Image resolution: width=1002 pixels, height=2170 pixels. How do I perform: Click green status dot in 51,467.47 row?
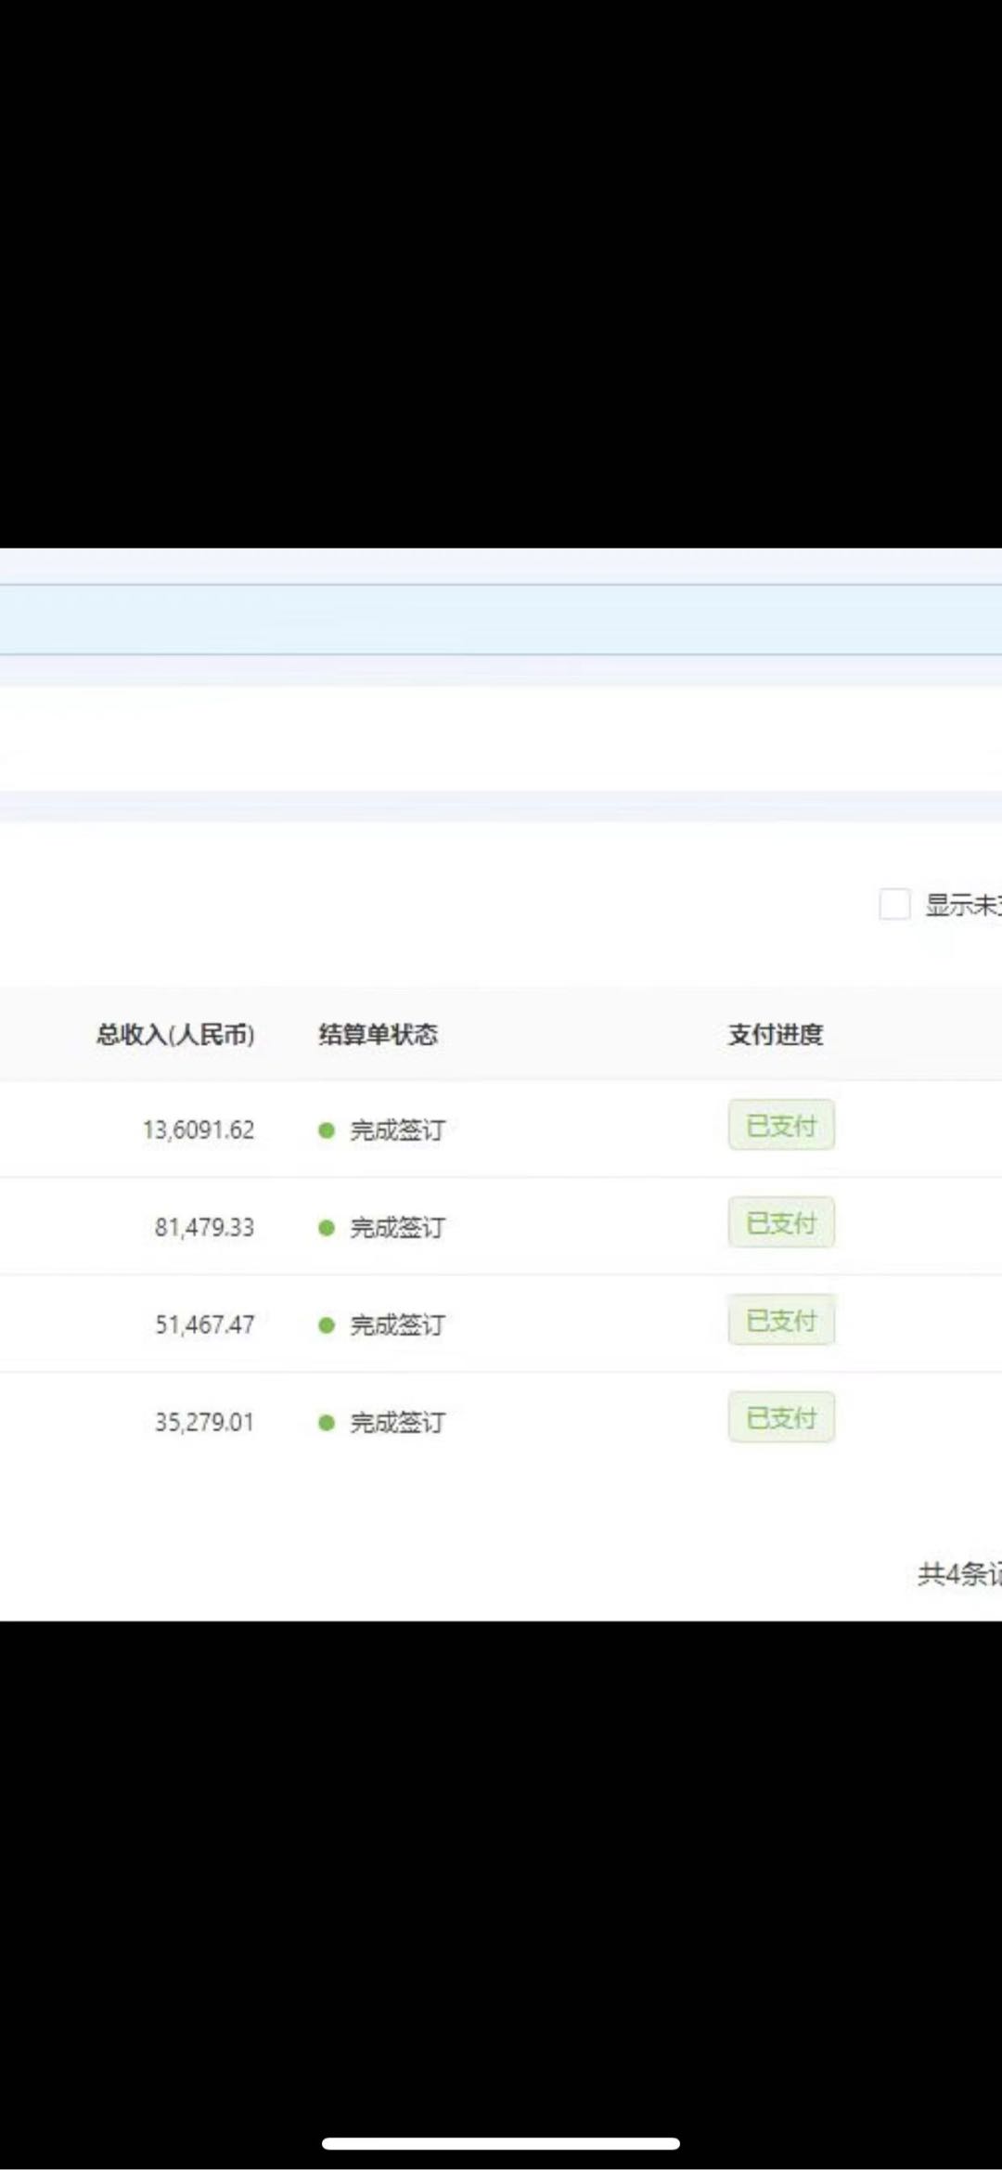327,1325
